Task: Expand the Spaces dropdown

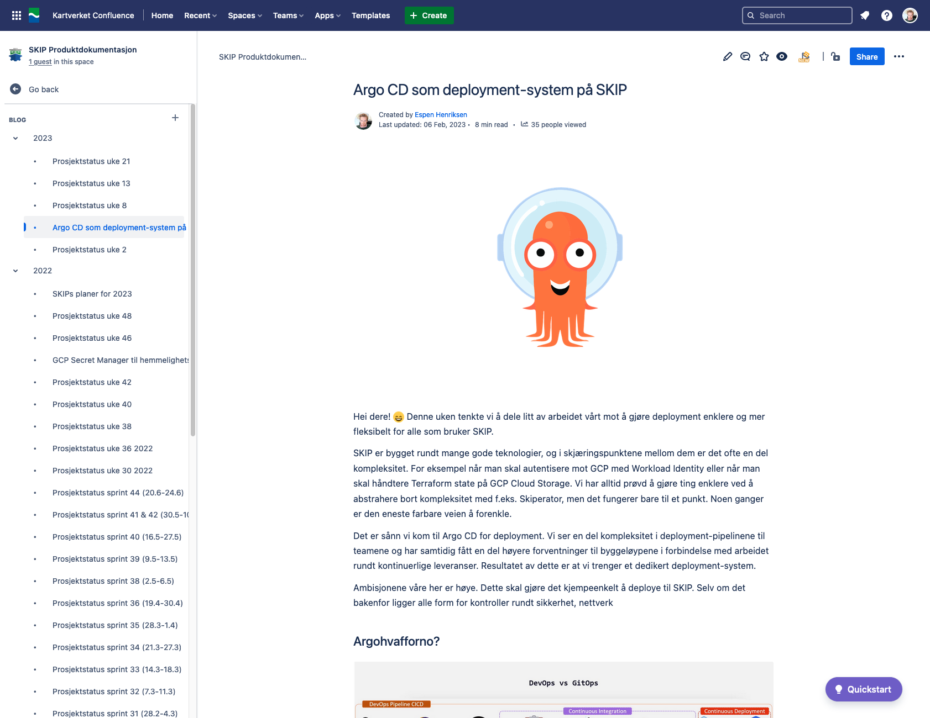Action: coord(245,15)
